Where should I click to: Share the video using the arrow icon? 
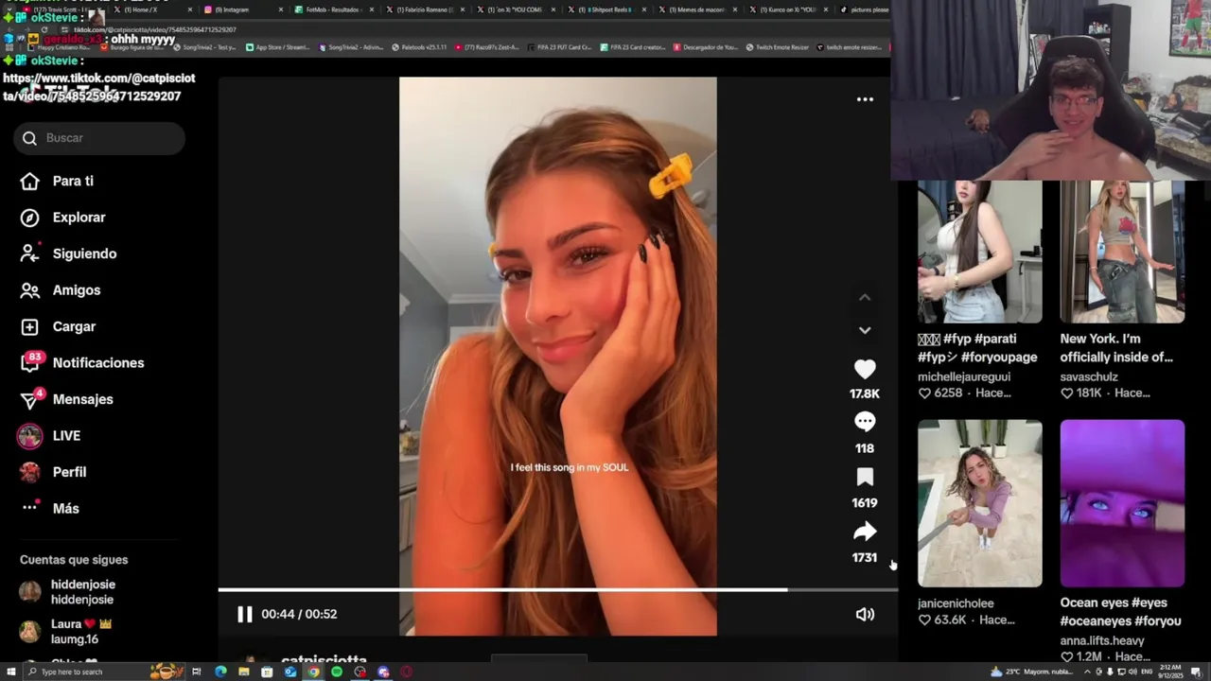tap(865, 532)
